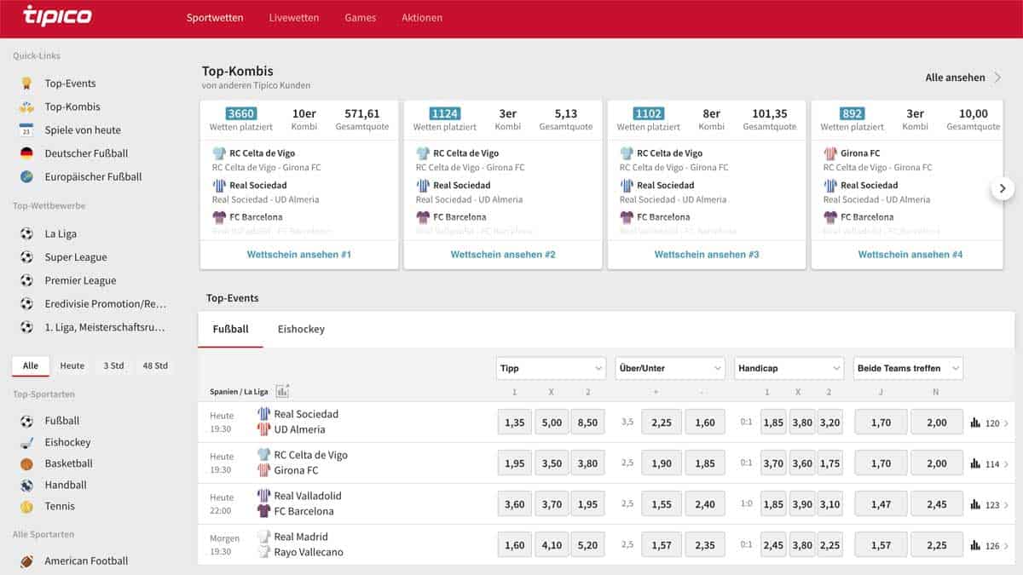The image size is (1023, 575).
Task: Click the Super League football icon
Action: coord(26,257)
